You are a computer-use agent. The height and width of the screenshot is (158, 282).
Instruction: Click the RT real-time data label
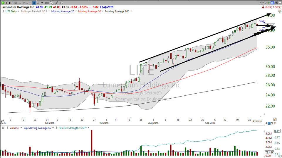tap(268, 3)
